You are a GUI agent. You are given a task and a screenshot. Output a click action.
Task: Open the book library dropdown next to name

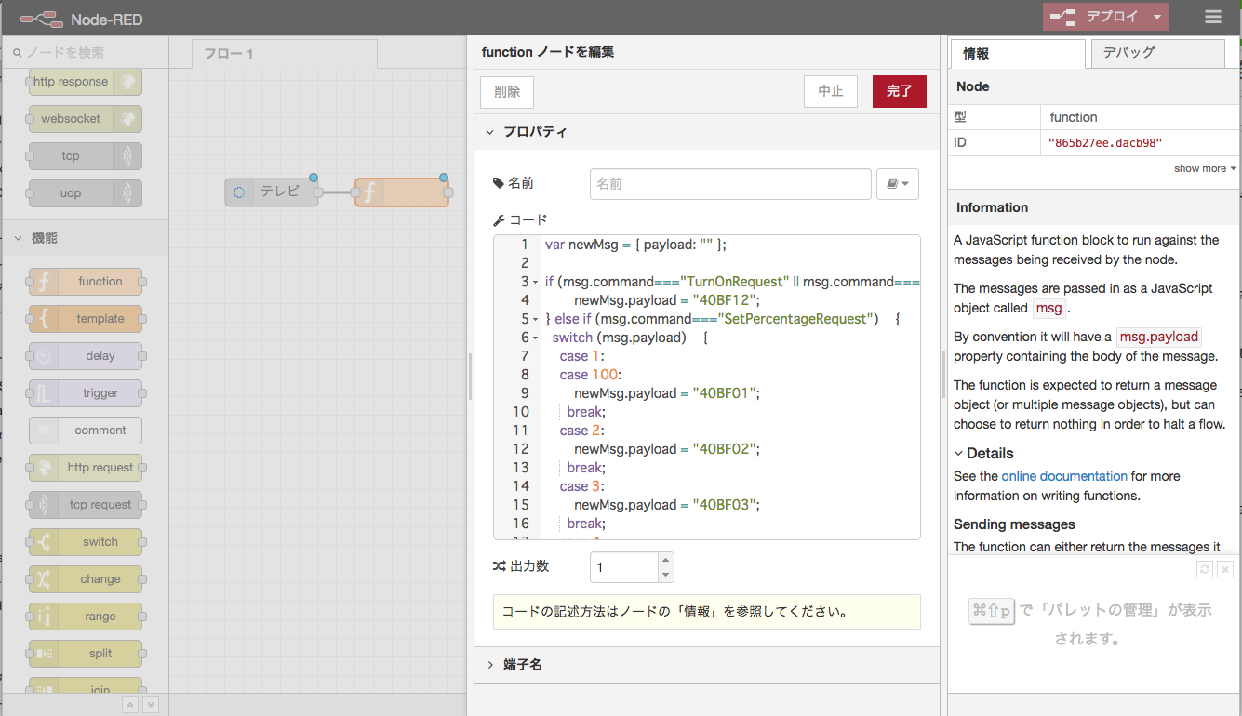point(898,184)
